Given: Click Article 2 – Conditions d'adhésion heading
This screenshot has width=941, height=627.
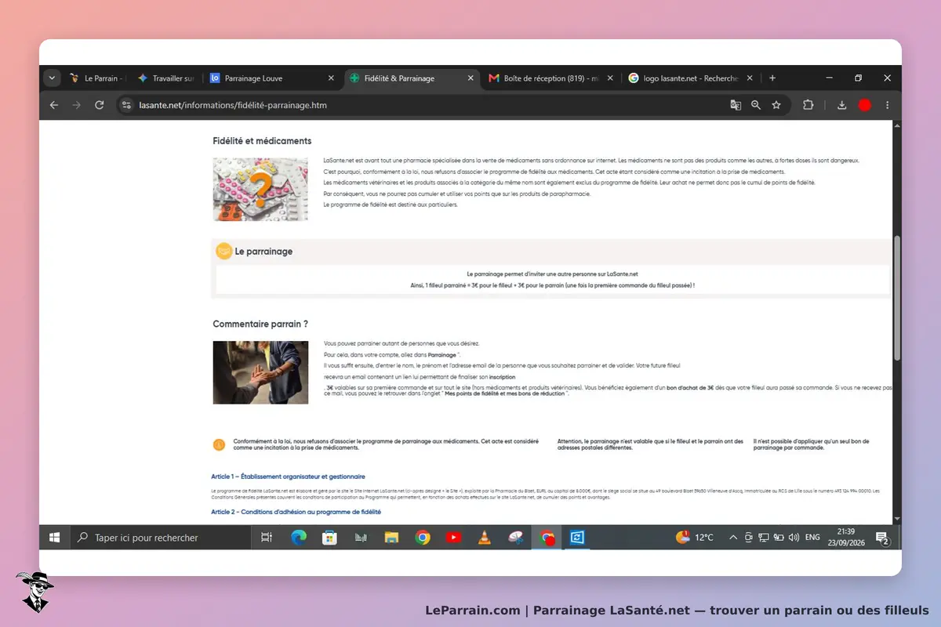Looking at the screenshot, I should [x=296, y=512].
